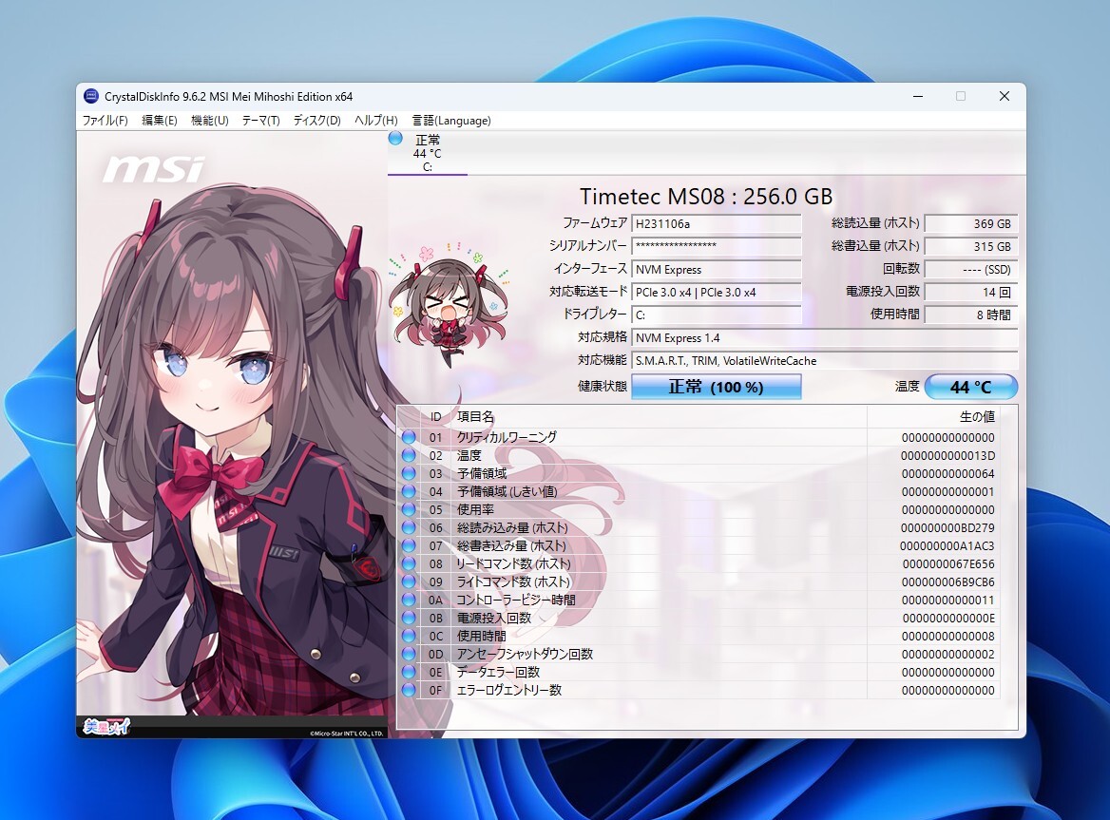Click the CrystalDiskInfo app icon in title bar
Image resolution: width=1110 pixels, height=820 pixels.
(90, 96)
